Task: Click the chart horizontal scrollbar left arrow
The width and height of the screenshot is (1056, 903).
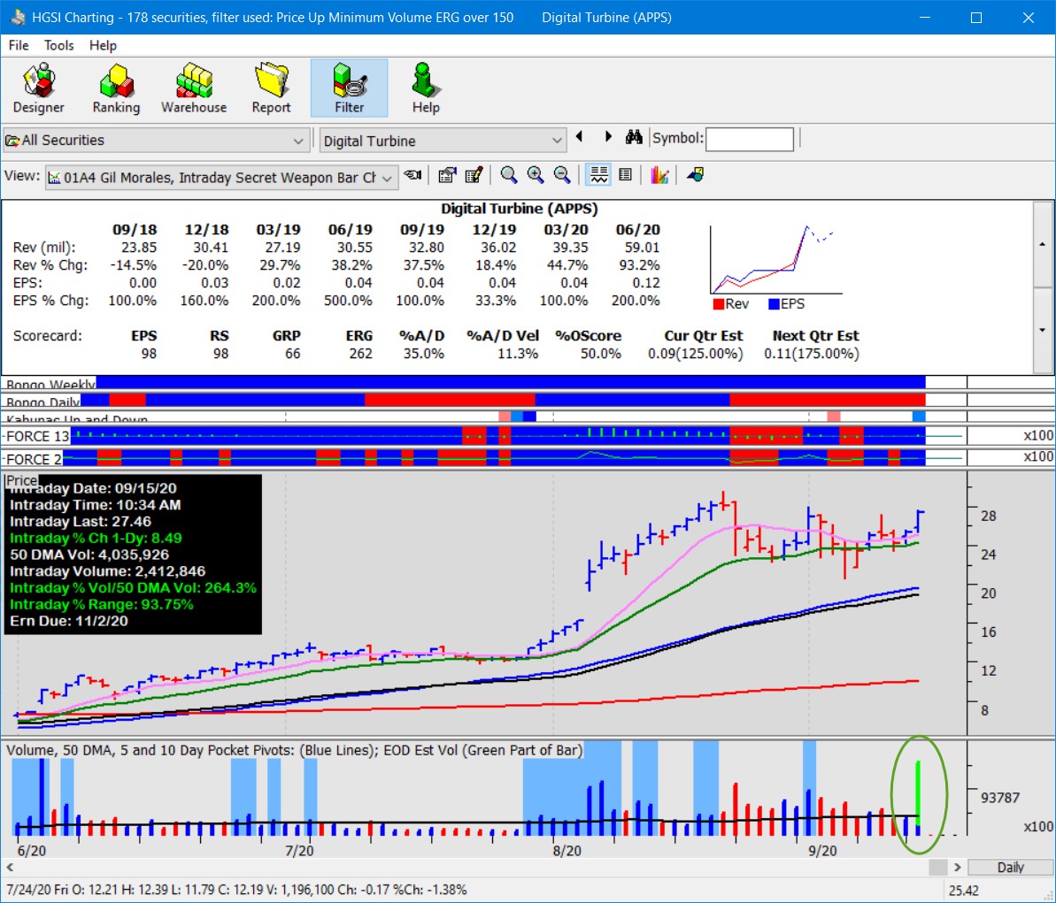Action: [10, 868]
